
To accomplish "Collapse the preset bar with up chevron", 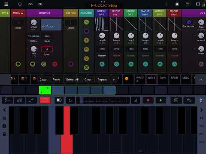I will (x=201, y=80).
